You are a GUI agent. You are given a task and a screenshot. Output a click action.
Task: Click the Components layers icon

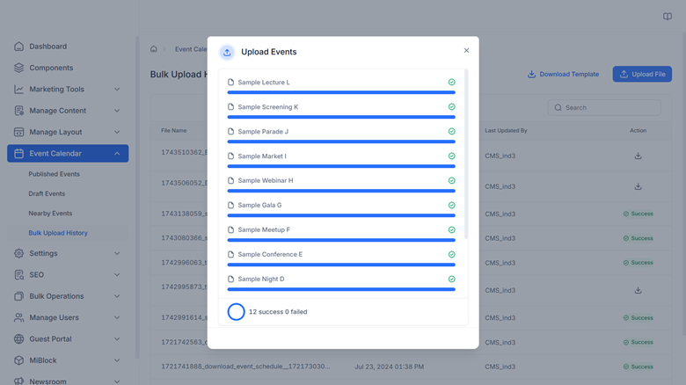(x=18, y=68)
